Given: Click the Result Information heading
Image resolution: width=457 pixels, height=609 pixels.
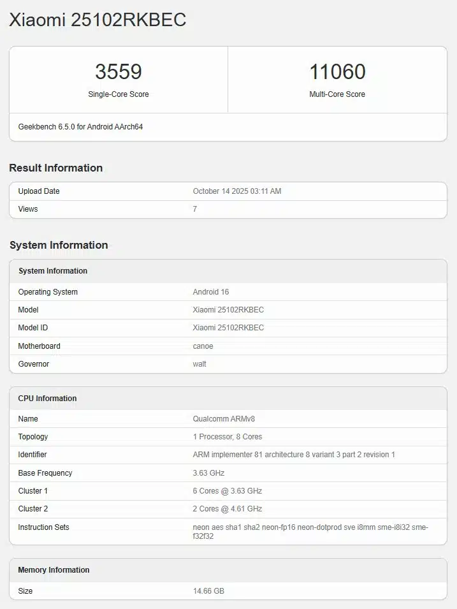Looking at the screenshot, I should click(x=55, y=168).
